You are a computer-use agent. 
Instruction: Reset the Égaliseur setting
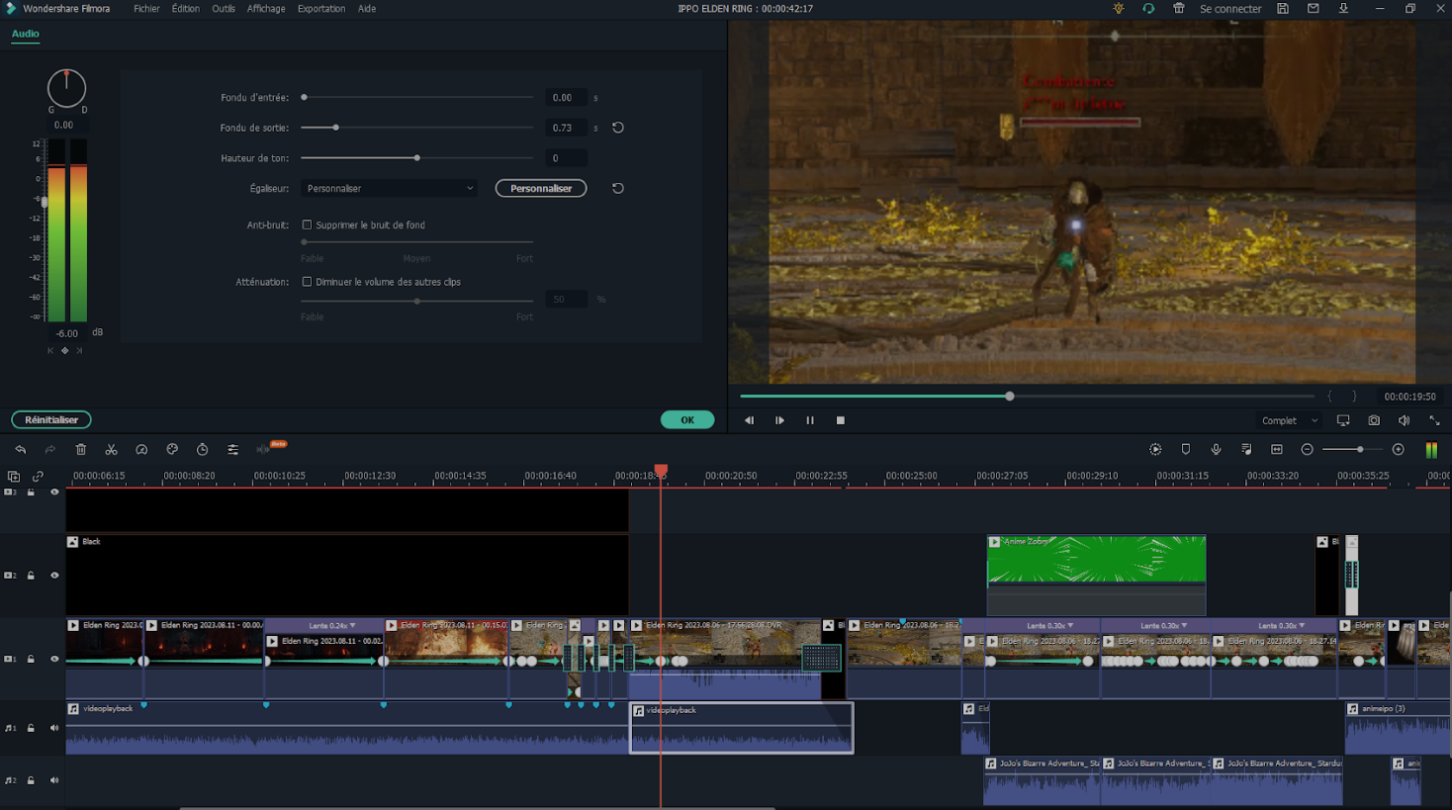[618, 188]
